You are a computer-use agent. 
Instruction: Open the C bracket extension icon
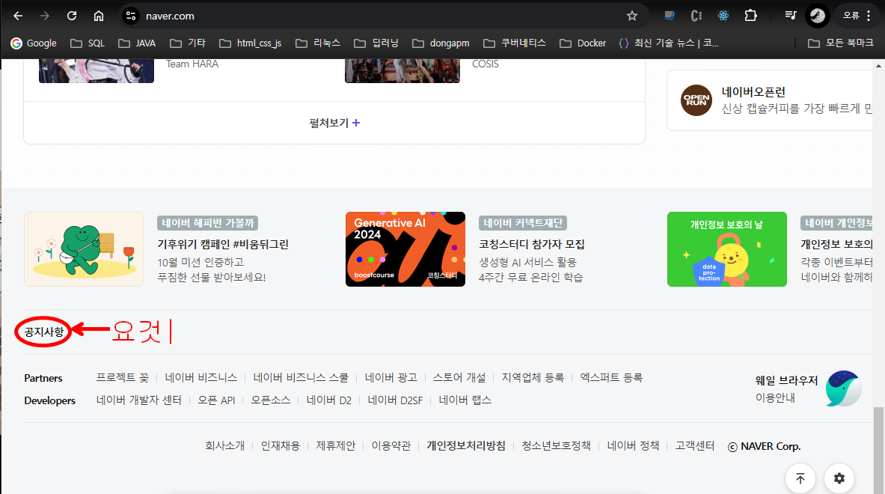coord(696,16)
